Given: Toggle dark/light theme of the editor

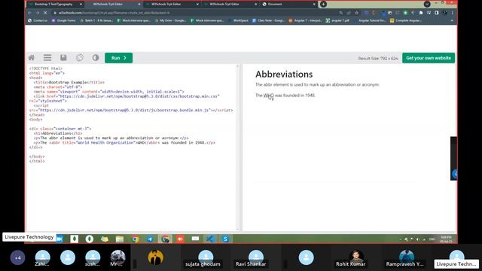Looking at the screenshot, I should pos(96,58).
